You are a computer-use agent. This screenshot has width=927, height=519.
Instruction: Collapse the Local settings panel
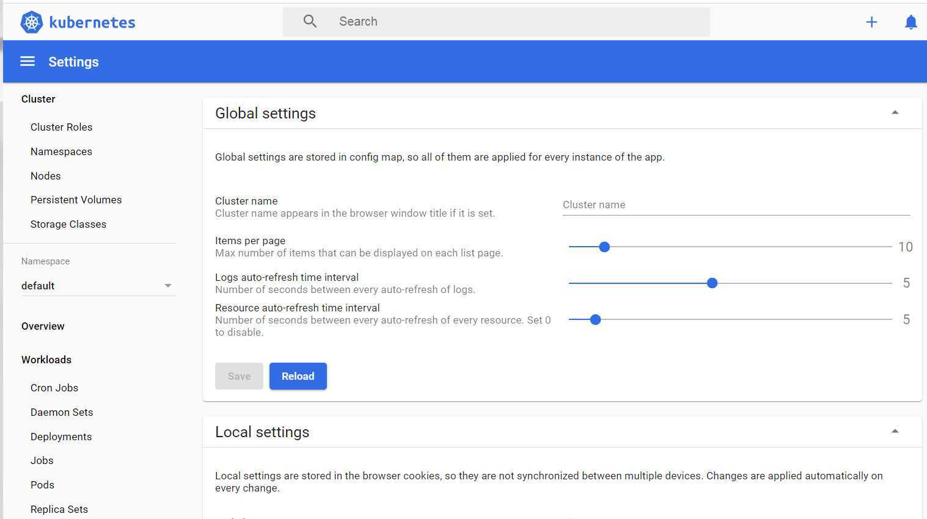click(895, 431)
